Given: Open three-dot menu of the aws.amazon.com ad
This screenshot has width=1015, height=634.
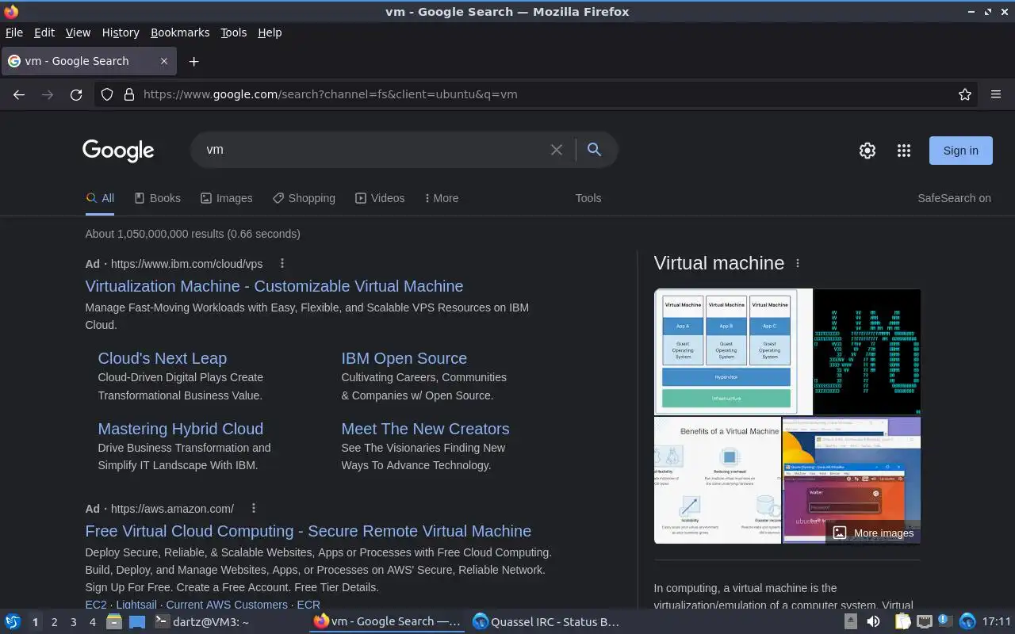Looking at the screenshot, I should coord(254,509).
